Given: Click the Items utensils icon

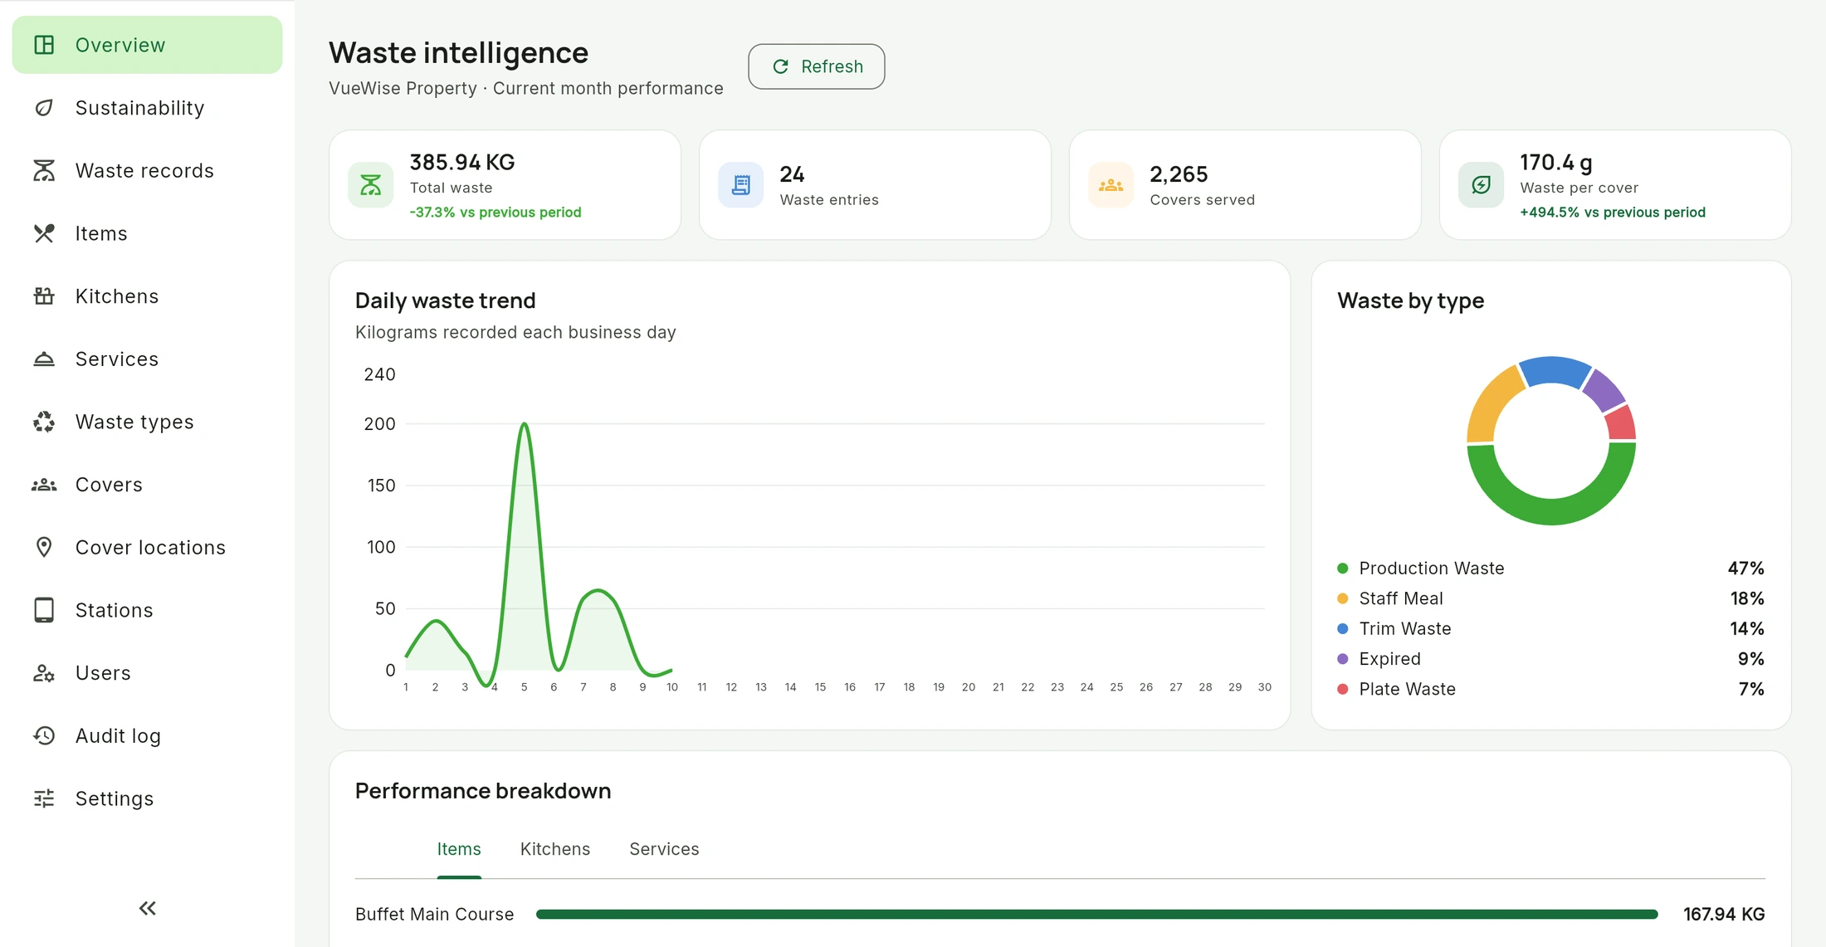Looking at the screenshot, I should coord(44,233).
